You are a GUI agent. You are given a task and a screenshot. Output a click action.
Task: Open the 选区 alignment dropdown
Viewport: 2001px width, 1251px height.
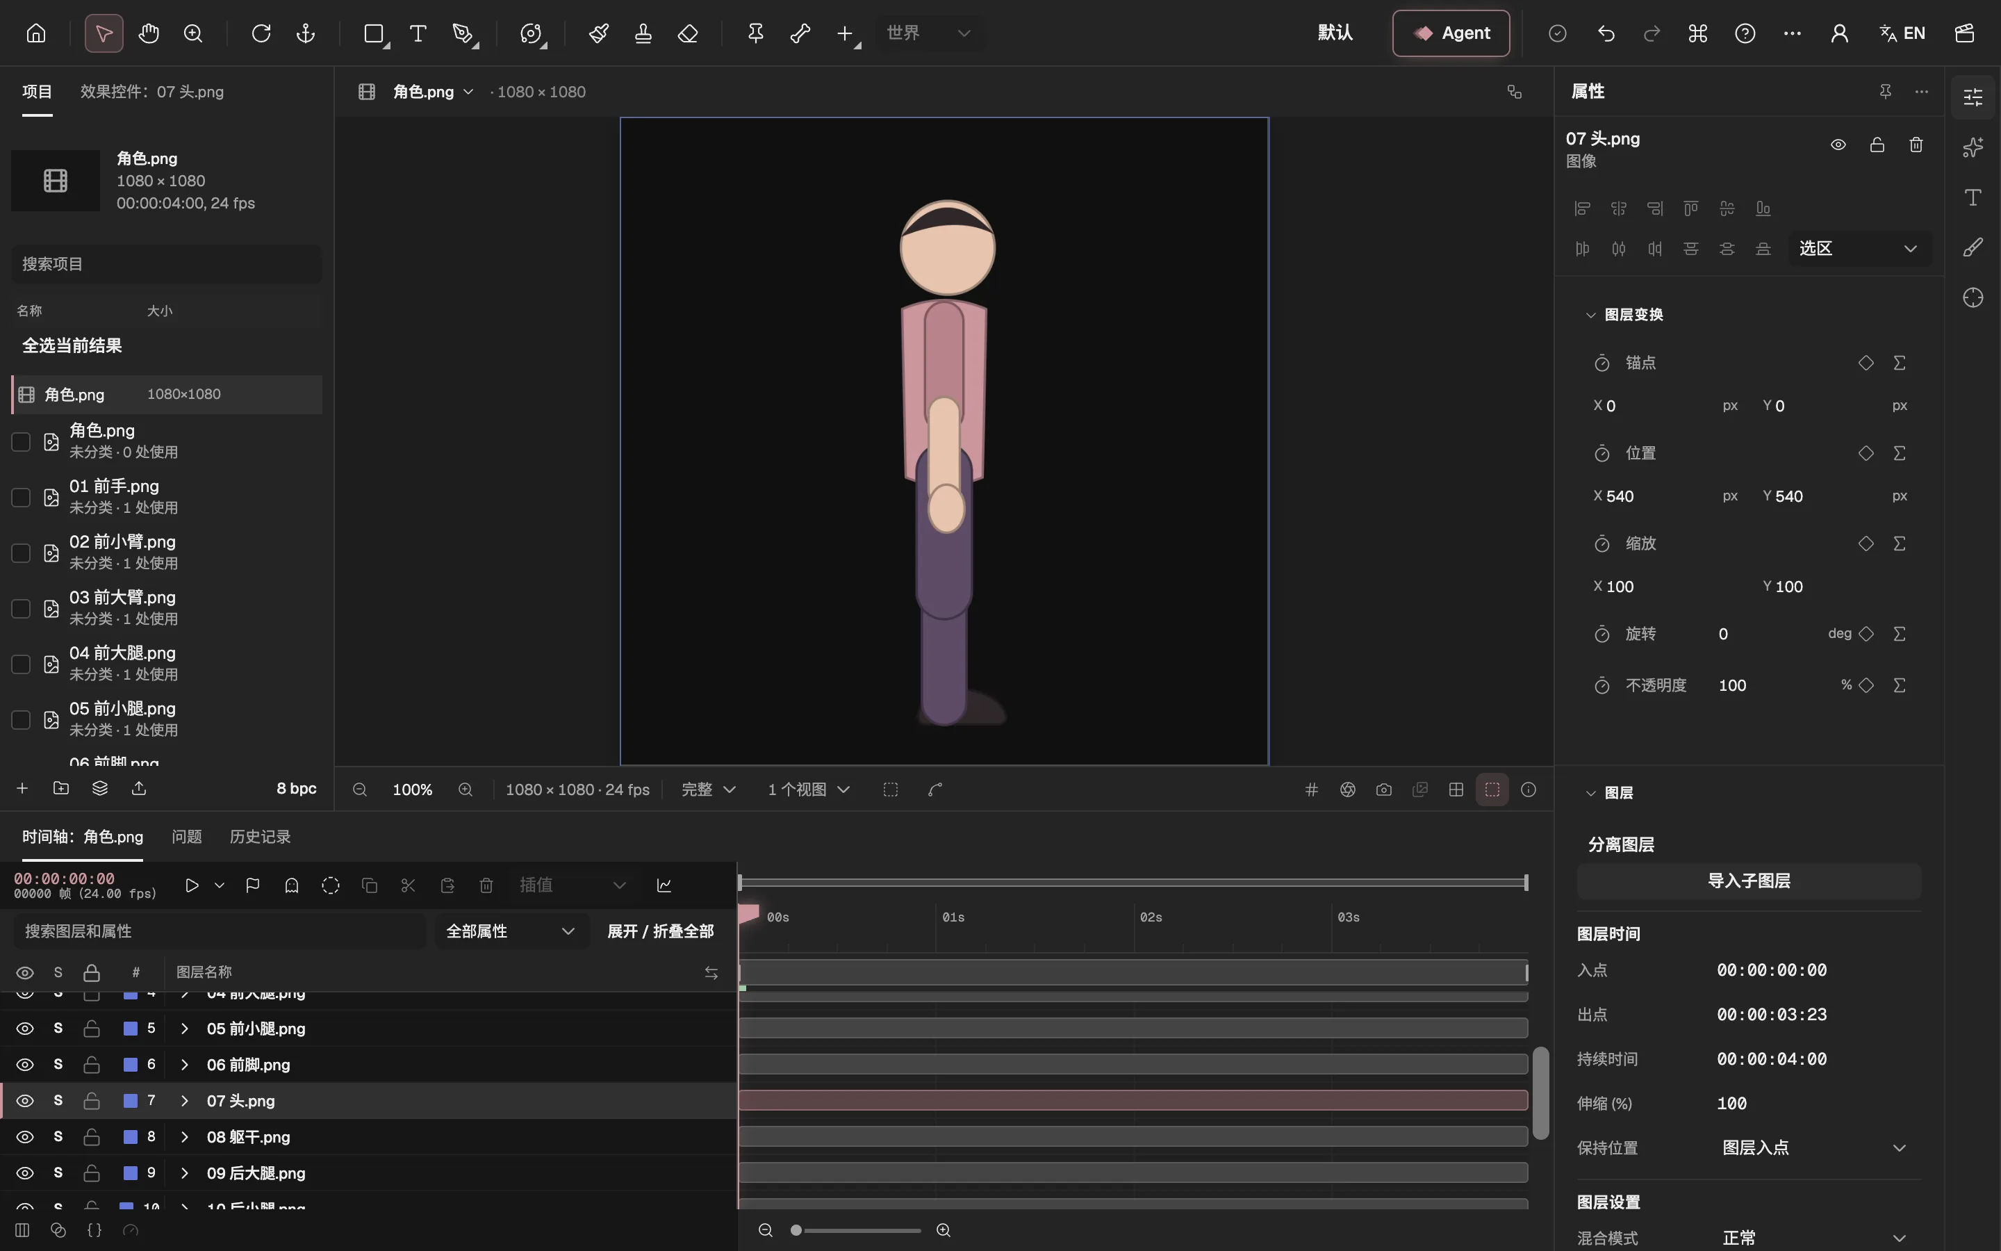[x=1858, y=249]
